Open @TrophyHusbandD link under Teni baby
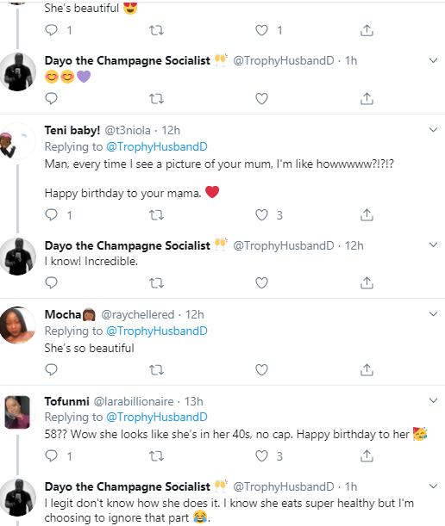Screen dimensions: 445x526 [157, 146]
